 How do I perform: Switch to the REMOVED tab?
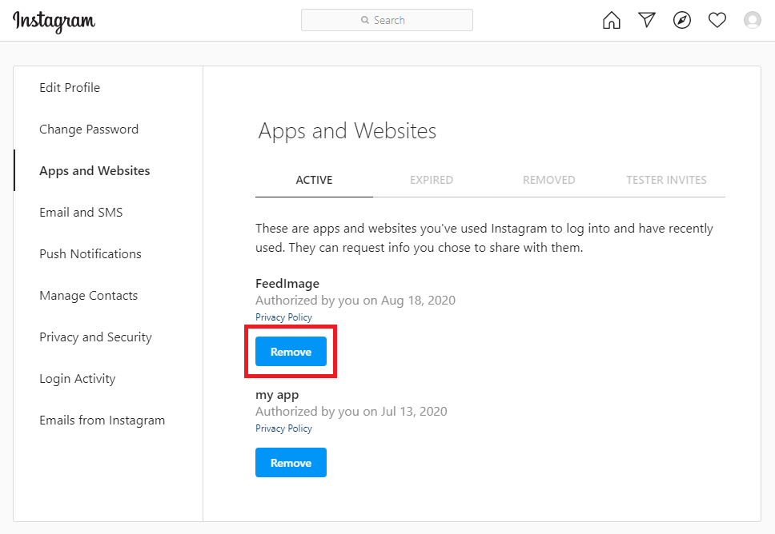tap(549, 180)
